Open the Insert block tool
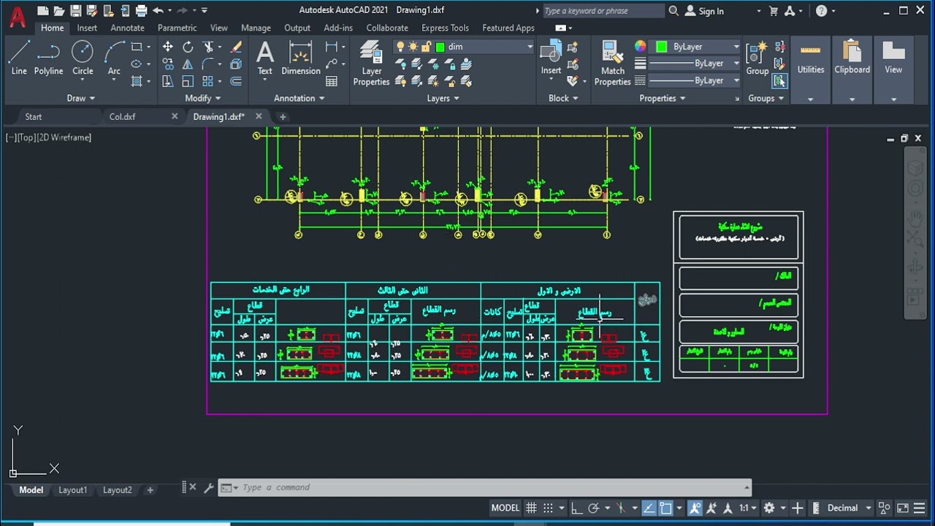 click(551, 58)
